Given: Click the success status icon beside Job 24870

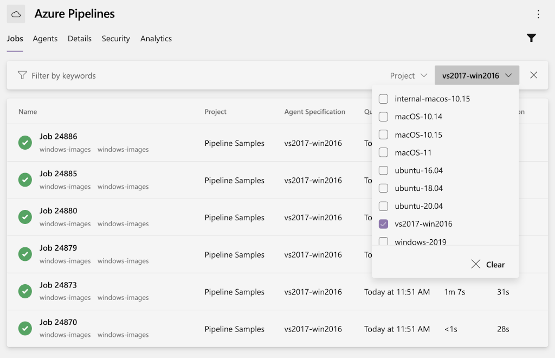Looking at the screenshot, I should [25, 328].
